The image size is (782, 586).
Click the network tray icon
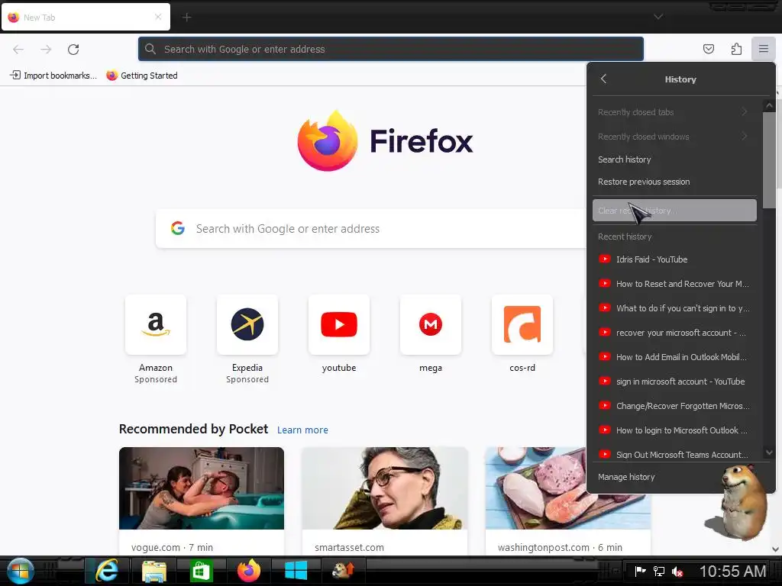pos(659,572)
